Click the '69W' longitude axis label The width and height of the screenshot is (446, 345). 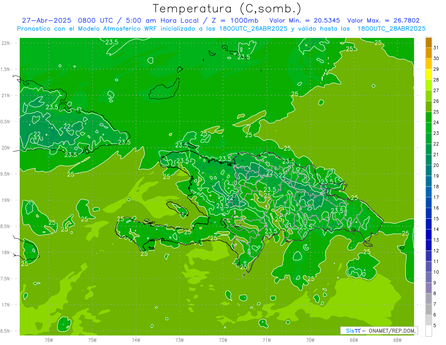click(354, 340)
